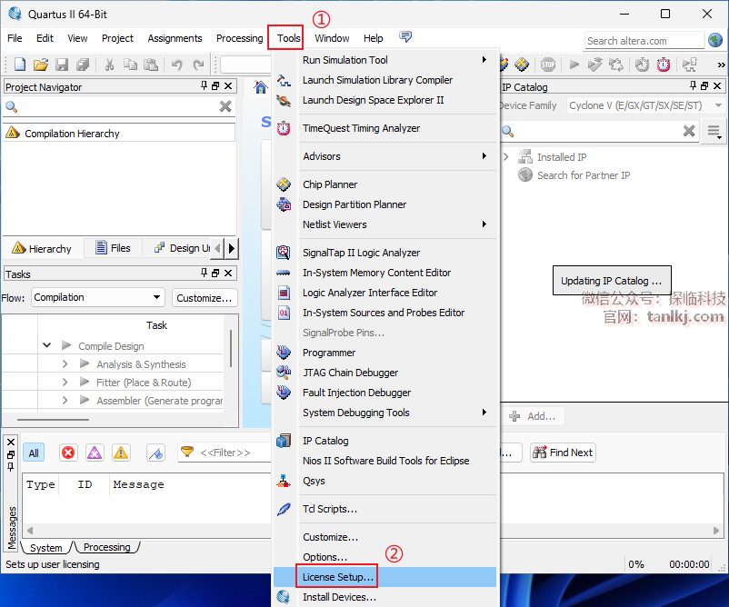The width and height of the screenshot is (729, 607).
Task: Click the Altera search globe icon
Action: tap(715, 40)
